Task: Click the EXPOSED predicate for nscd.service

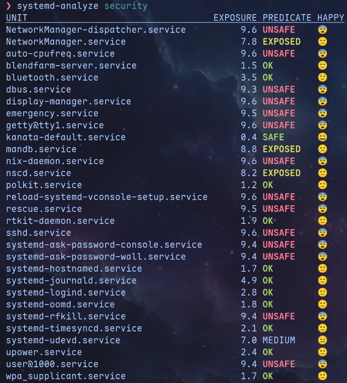Action: 281,173
